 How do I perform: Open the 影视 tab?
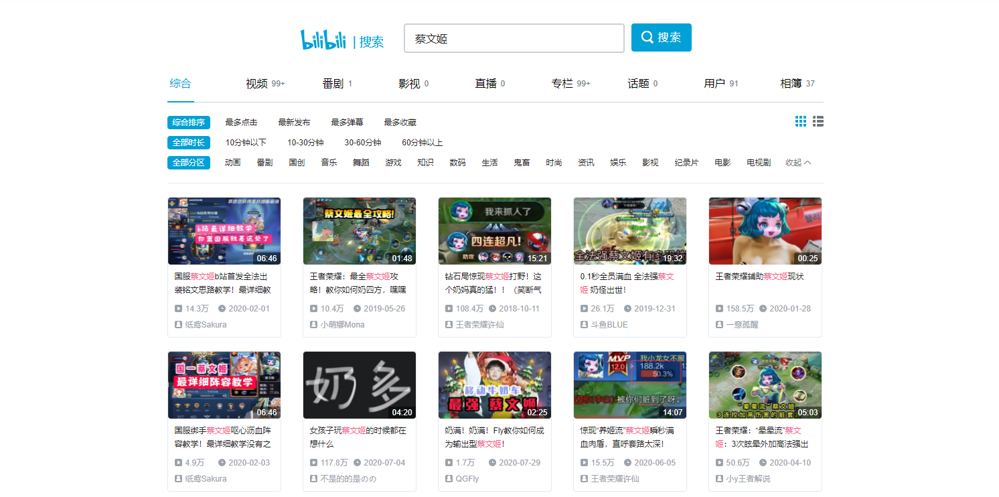(x=414, y=84)
